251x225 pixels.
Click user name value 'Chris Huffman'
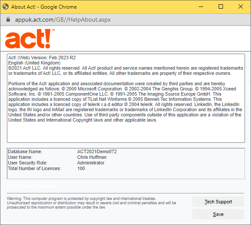coord(92,157)
